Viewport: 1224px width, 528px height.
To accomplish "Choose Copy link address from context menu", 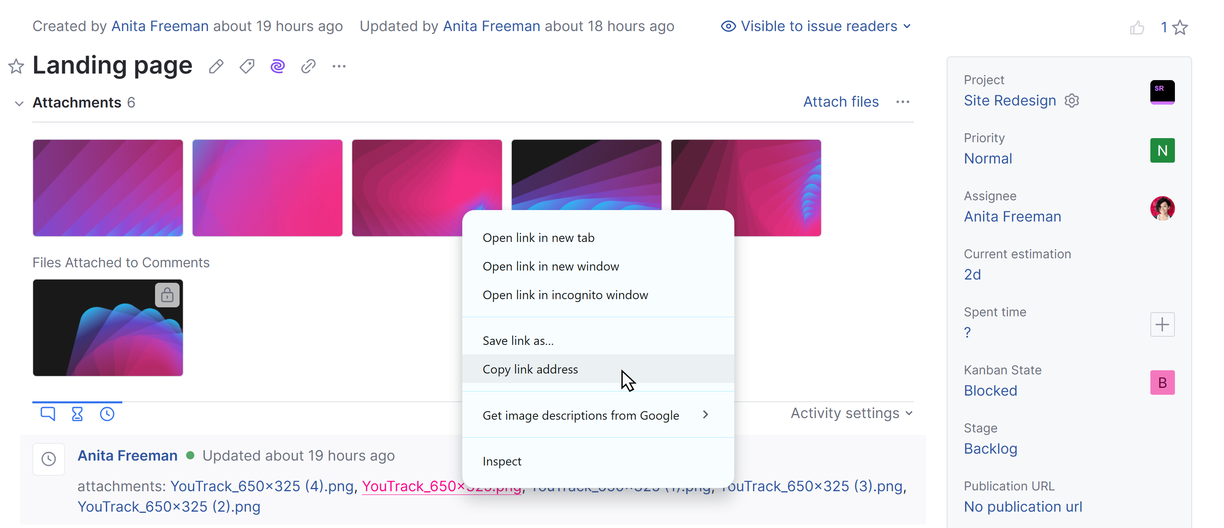I will (x=530, y=369).
